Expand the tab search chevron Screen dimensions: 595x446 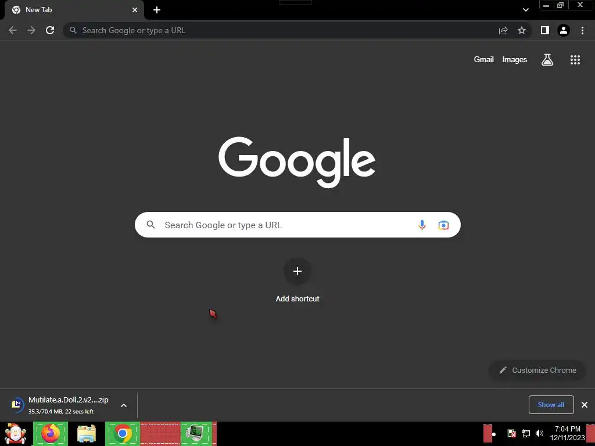point(525,10)
